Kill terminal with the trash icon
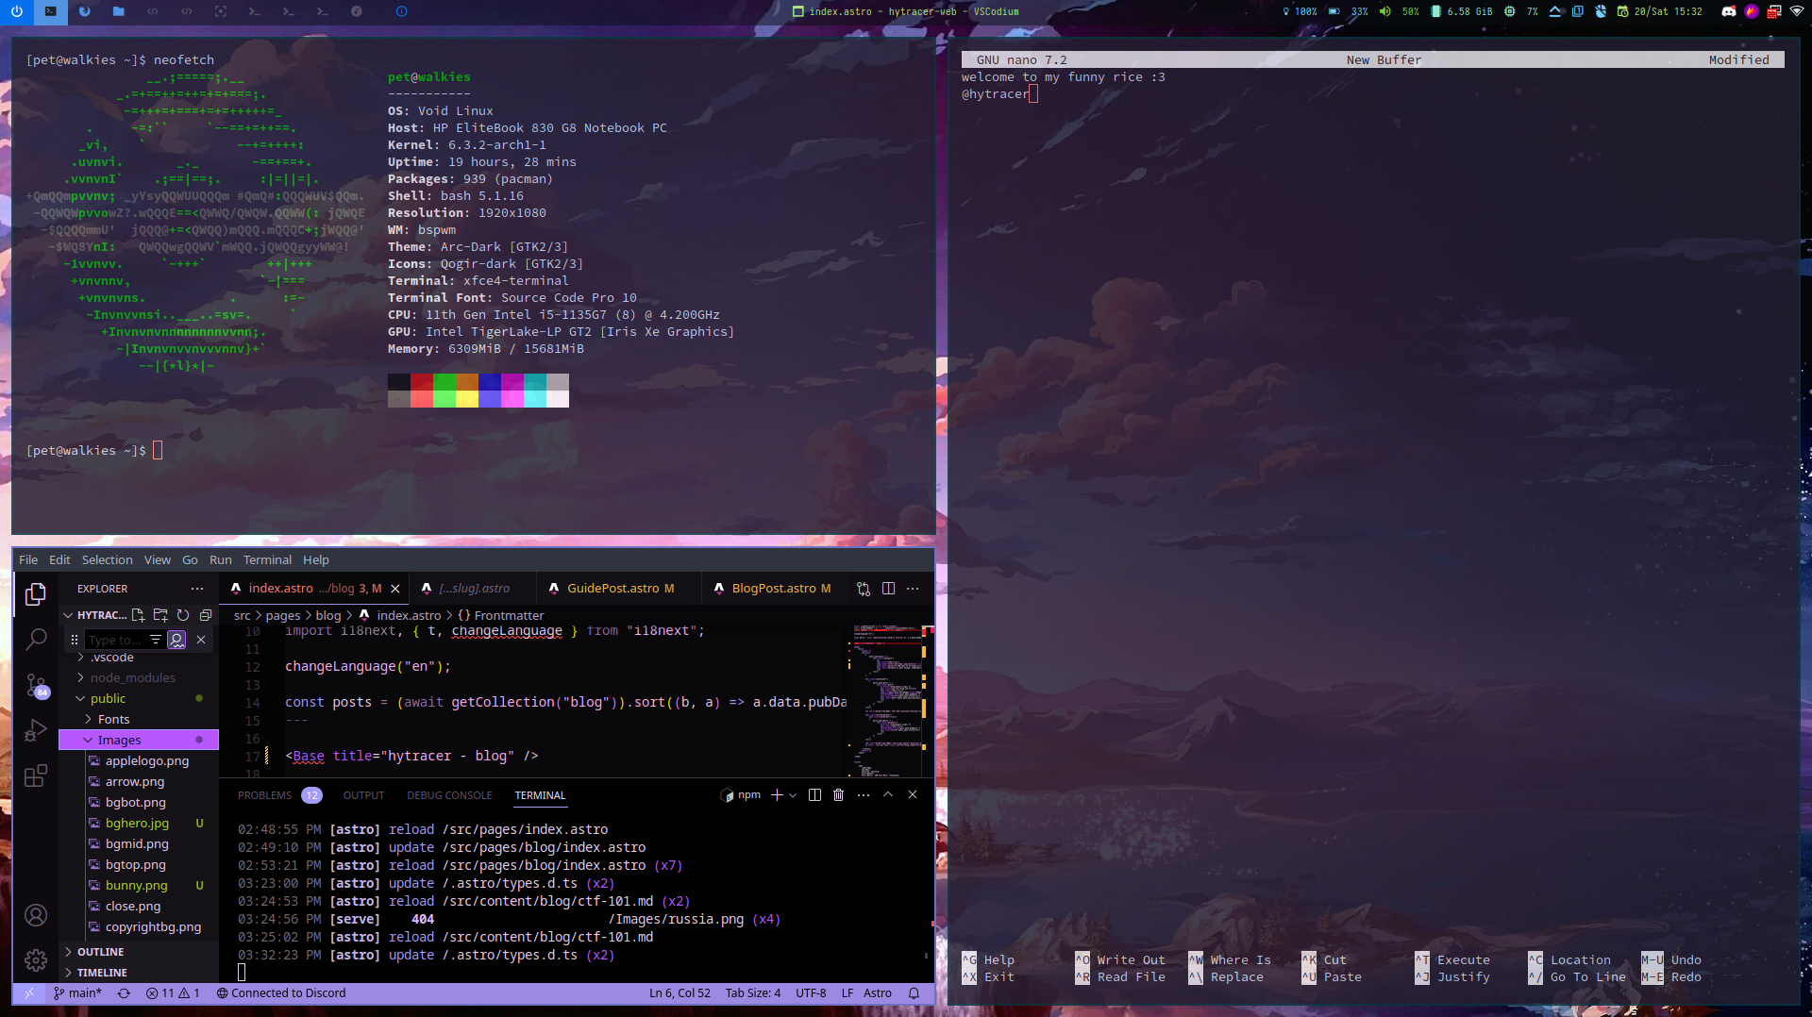The width and height of the screenshot is (1812, 1017). tap(838, 795)
